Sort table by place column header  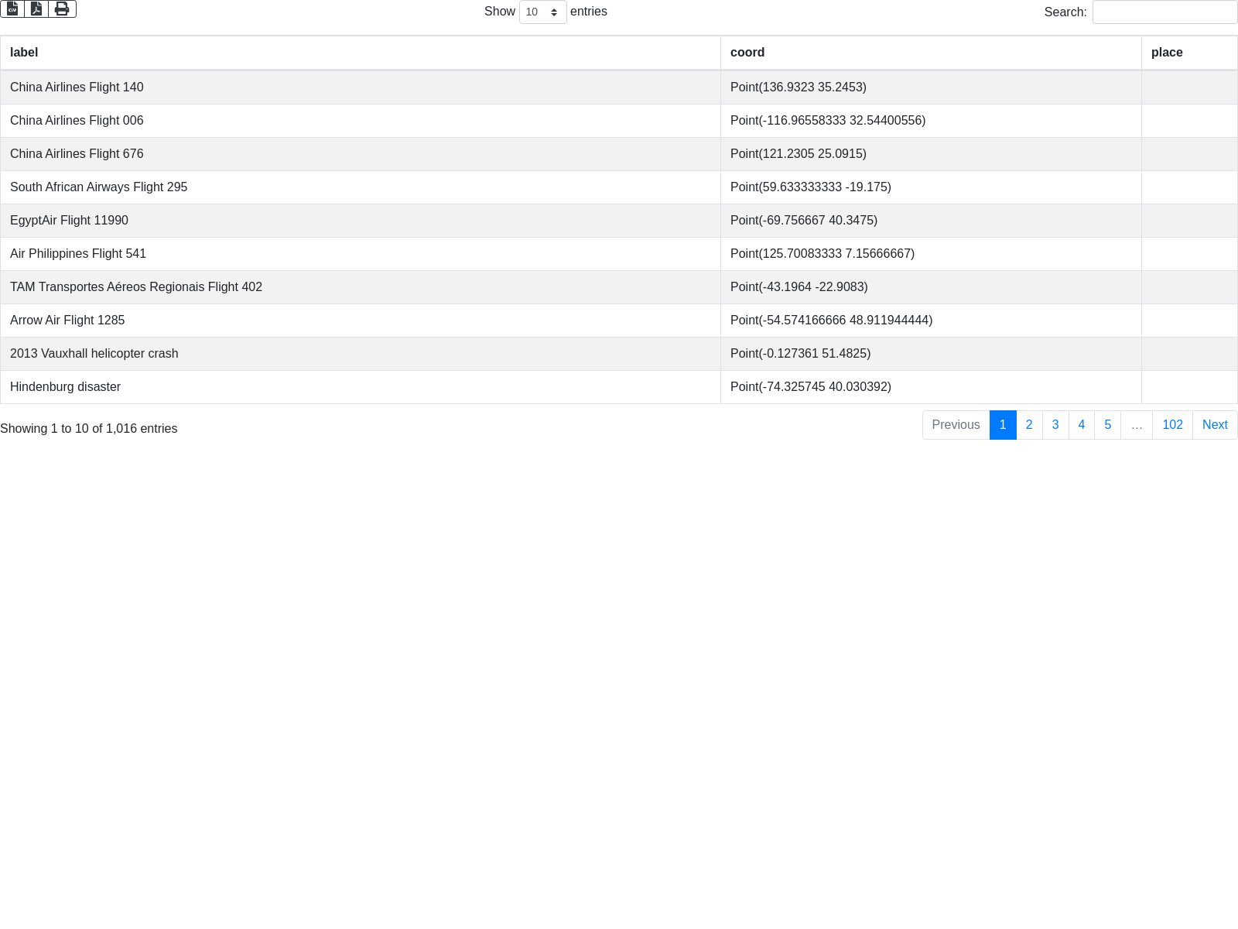pos(1189,53)
